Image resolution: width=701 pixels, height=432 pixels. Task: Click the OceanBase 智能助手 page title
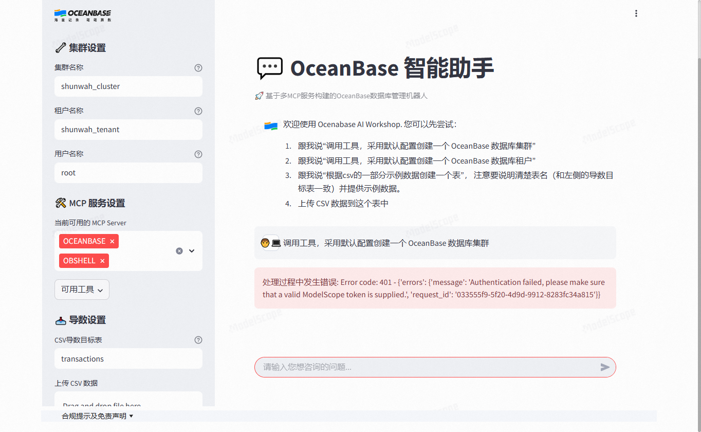pyautogui.click(x=392, y=68)
